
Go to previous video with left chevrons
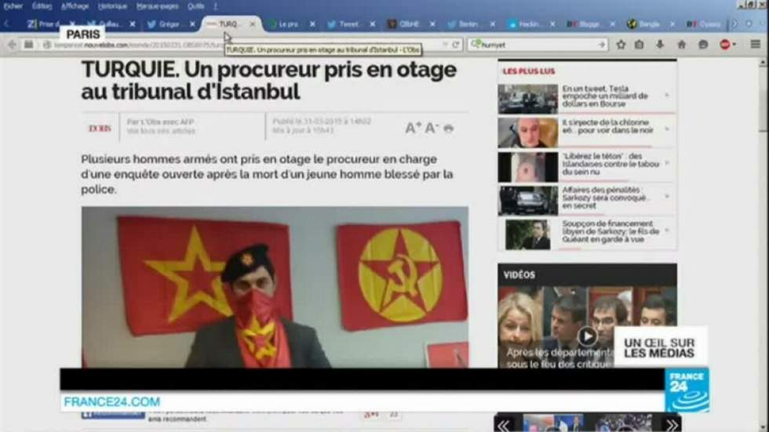click(x=504, y=426)
